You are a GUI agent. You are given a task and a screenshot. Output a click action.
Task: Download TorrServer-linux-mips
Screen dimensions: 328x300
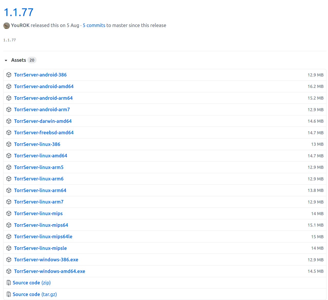click(x=38, y=213)
